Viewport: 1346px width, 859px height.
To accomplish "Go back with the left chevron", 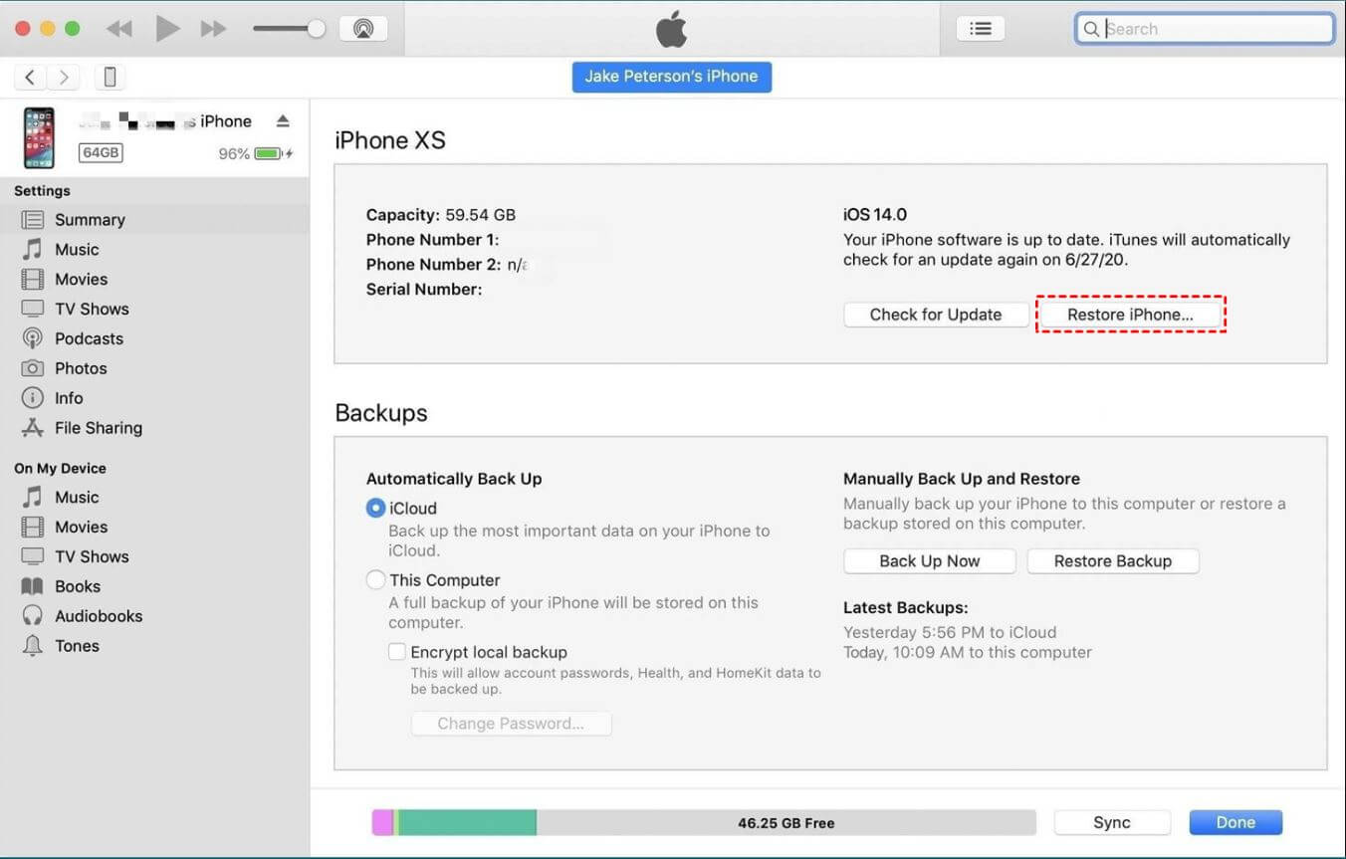I will 31,77.
